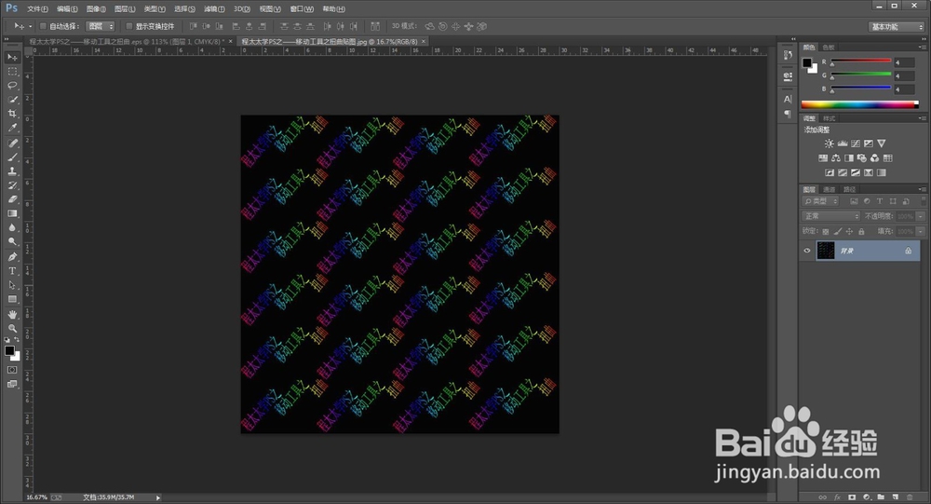
Task: Open layer filter 类型 dropdown
Action: [820, 201]
